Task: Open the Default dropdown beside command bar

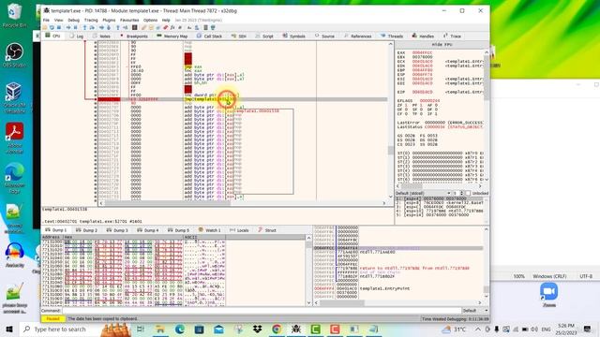Action: (475, 311)
